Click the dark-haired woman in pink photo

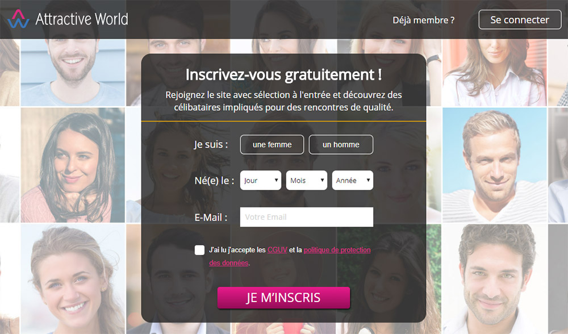point(73,165)
